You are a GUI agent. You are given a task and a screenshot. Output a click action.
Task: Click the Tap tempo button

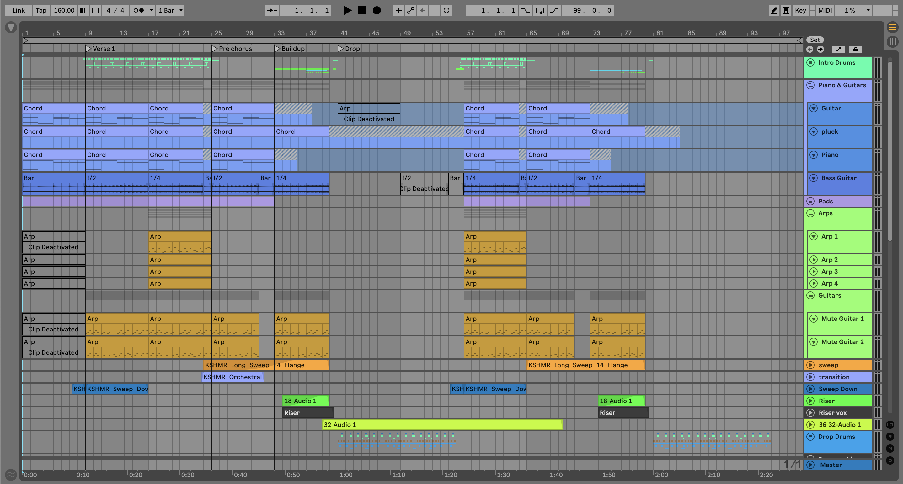coord(41,11)
